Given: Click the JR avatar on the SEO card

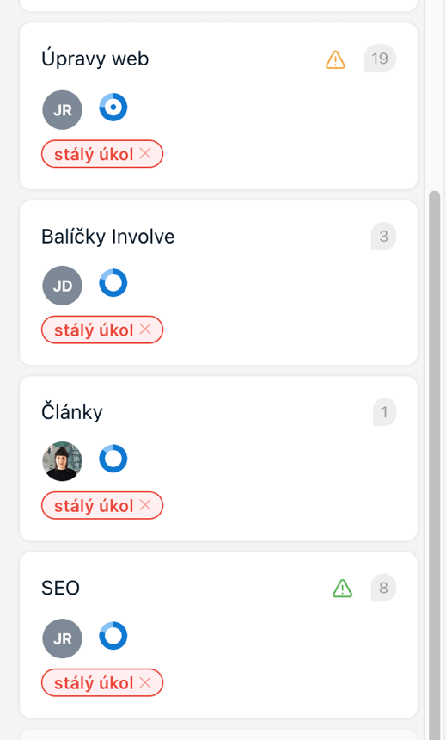Looking at the screenshot, I should click(62, 638).
